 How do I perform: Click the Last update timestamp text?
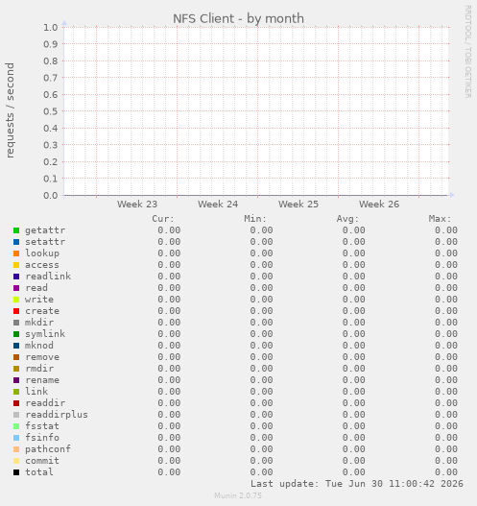coord(357,484)
